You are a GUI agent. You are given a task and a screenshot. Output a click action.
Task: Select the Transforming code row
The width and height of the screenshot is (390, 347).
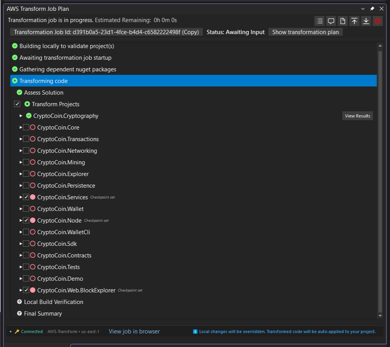point(193,81)
